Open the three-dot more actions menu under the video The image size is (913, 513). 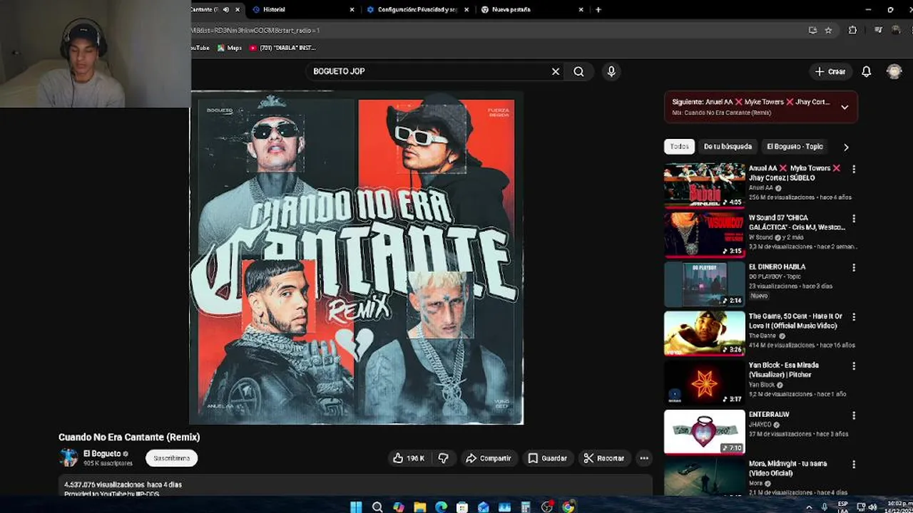tap(644, 458)
